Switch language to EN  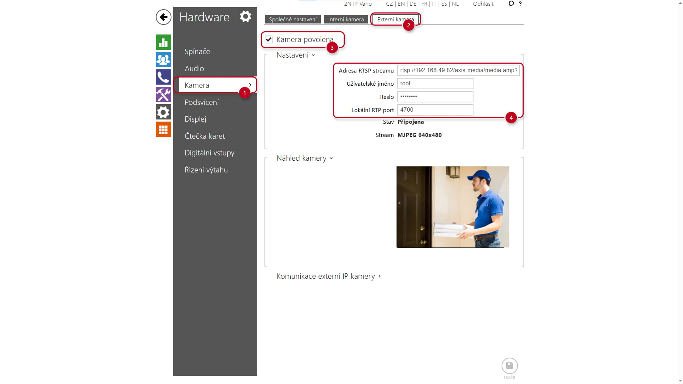[x=401, y=4]
